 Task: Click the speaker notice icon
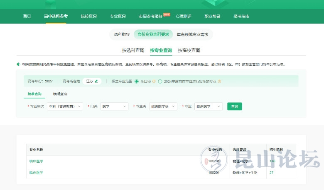click(x=18, y=64)
